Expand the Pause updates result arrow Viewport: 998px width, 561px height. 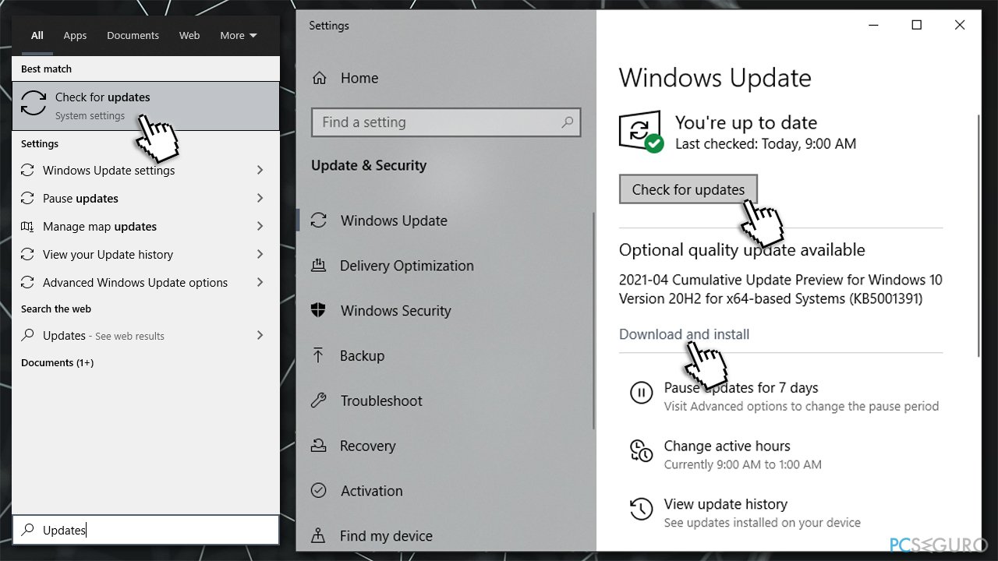pyautogui.click(x=260, y=198)
